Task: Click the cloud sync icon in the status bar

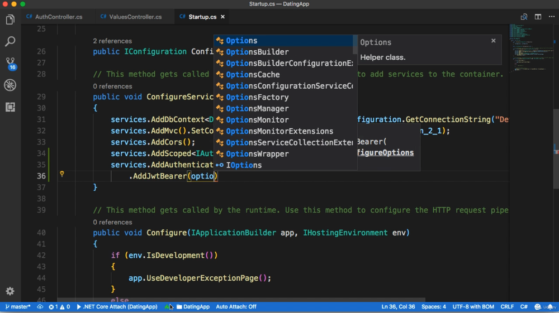Action: pos(40,307)
